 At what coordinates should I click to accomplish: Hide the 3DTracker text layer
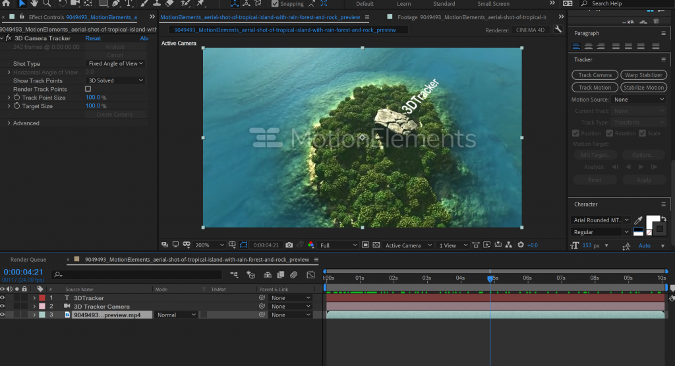point(3,298)
